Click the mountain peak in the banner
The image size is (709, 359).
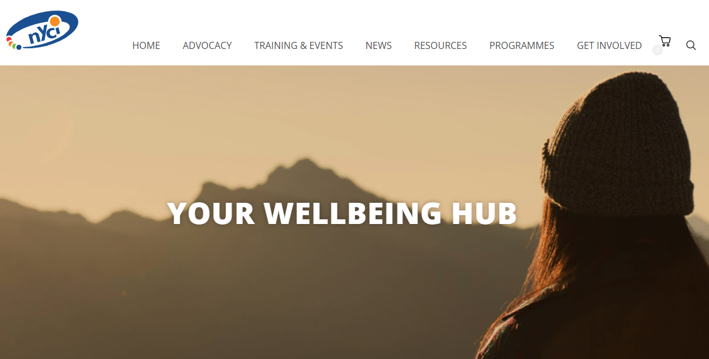point(301,171)
